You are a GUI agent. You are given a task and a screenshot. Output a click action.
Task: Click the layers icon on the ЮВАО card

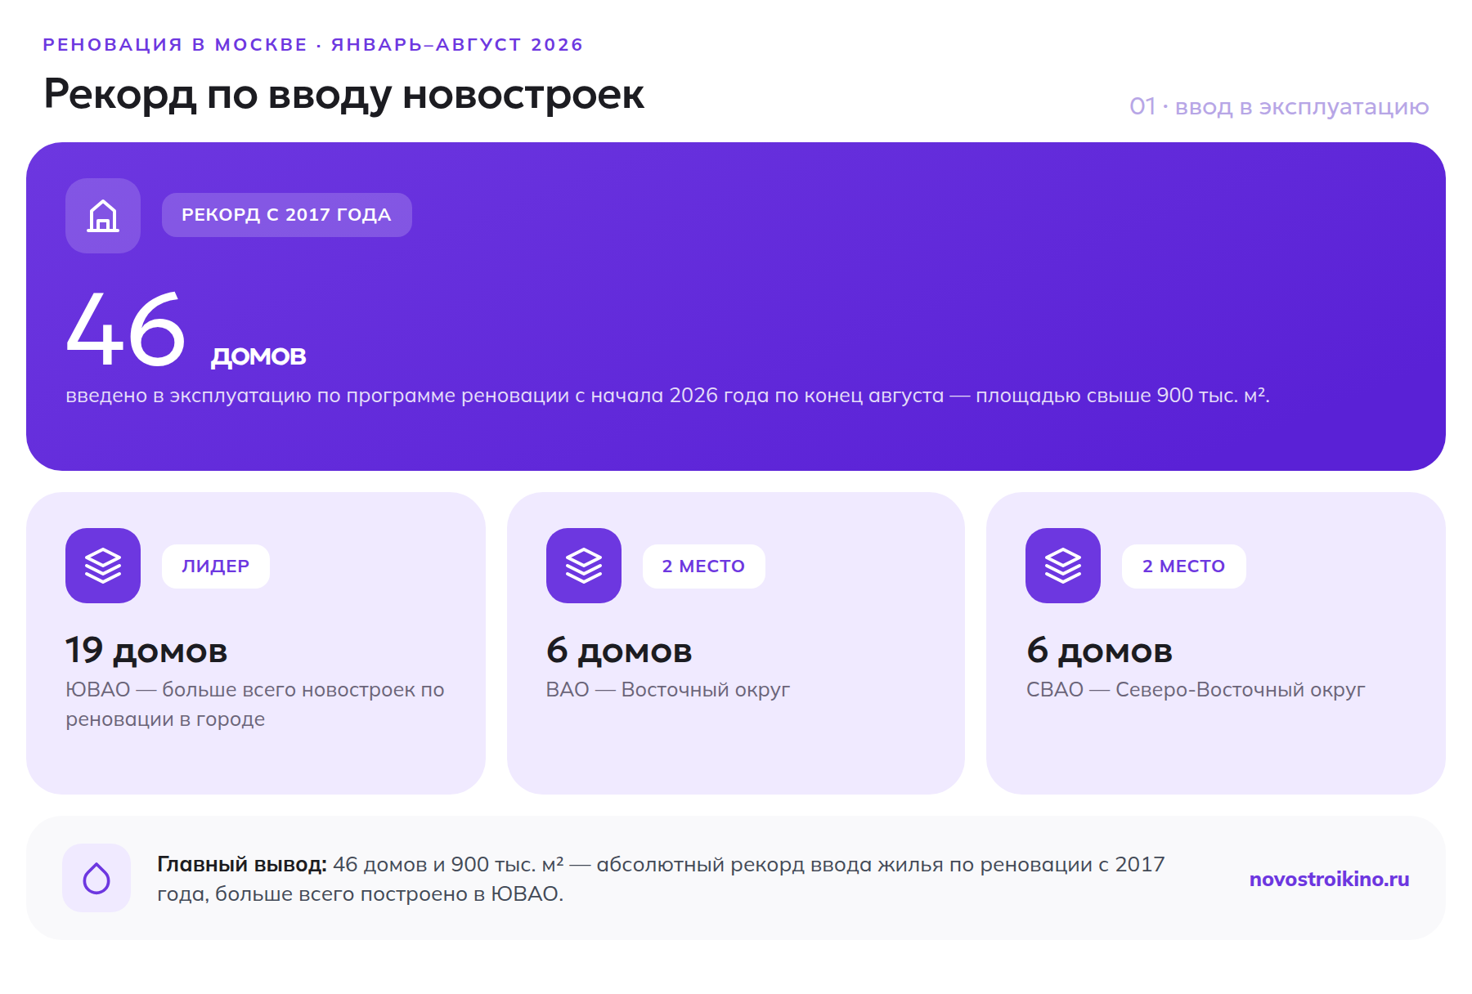tap(103, 566)
